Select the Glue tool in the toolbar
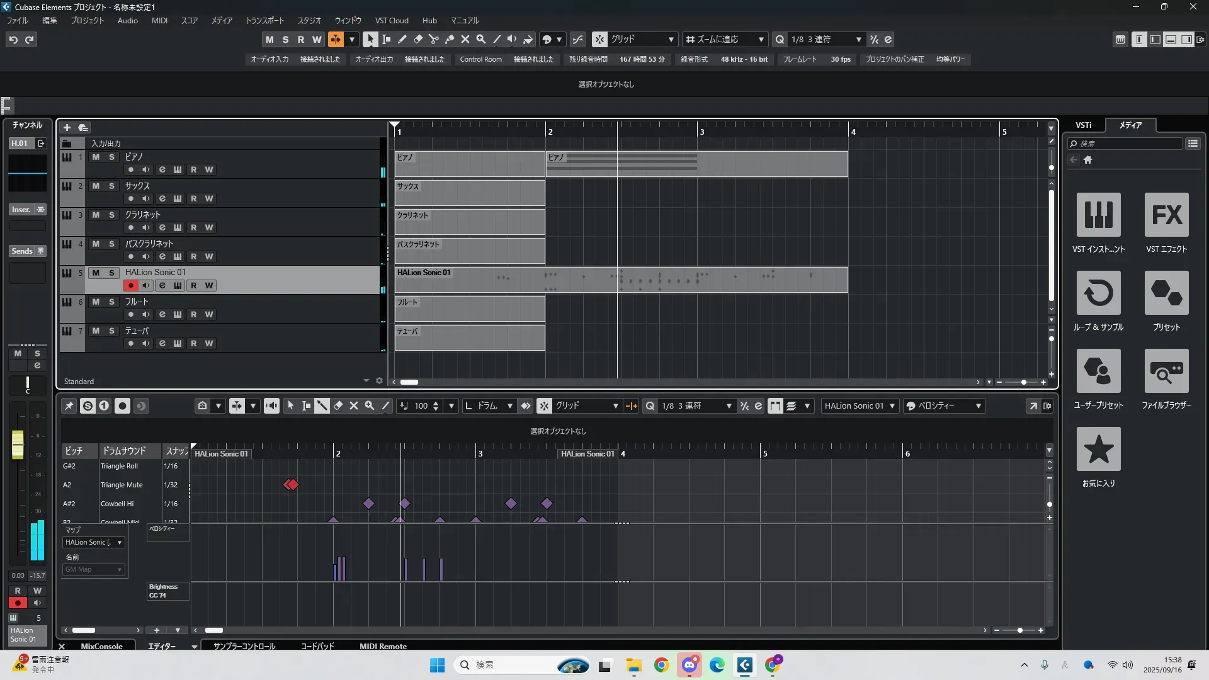Screen dimensions: 1209x680 coord(450,39)
